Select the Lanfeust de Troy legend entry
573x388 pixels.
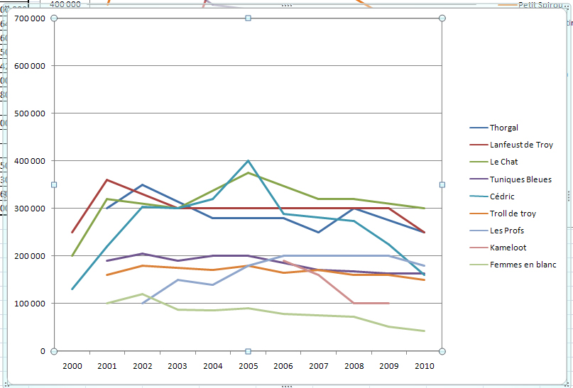coord(520,145)
